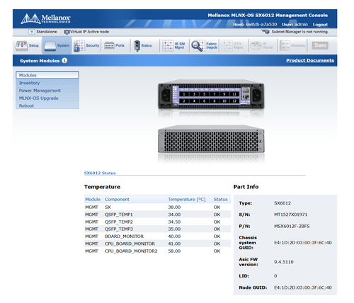This screenshot has width=354, height=303.
Task: Open the Setup section icon
Action: tap(22, 45)
